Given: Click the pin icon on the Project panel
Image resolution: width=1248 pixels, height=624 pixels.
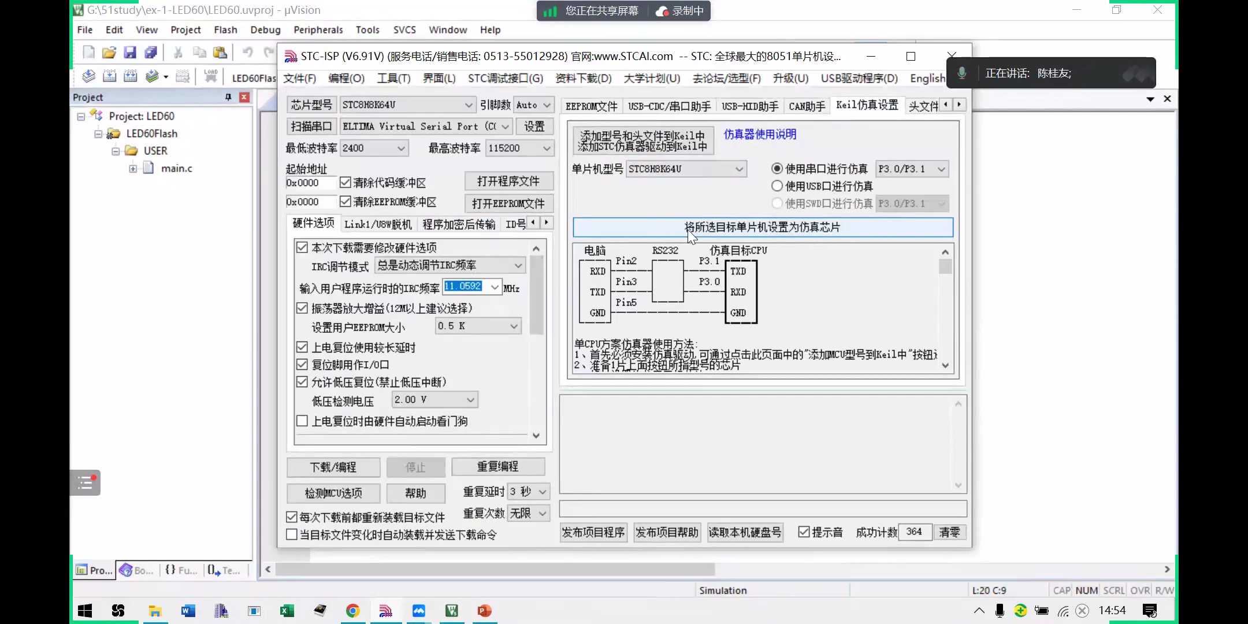Looking at the screenshot, I should click(x=228, y=97).
